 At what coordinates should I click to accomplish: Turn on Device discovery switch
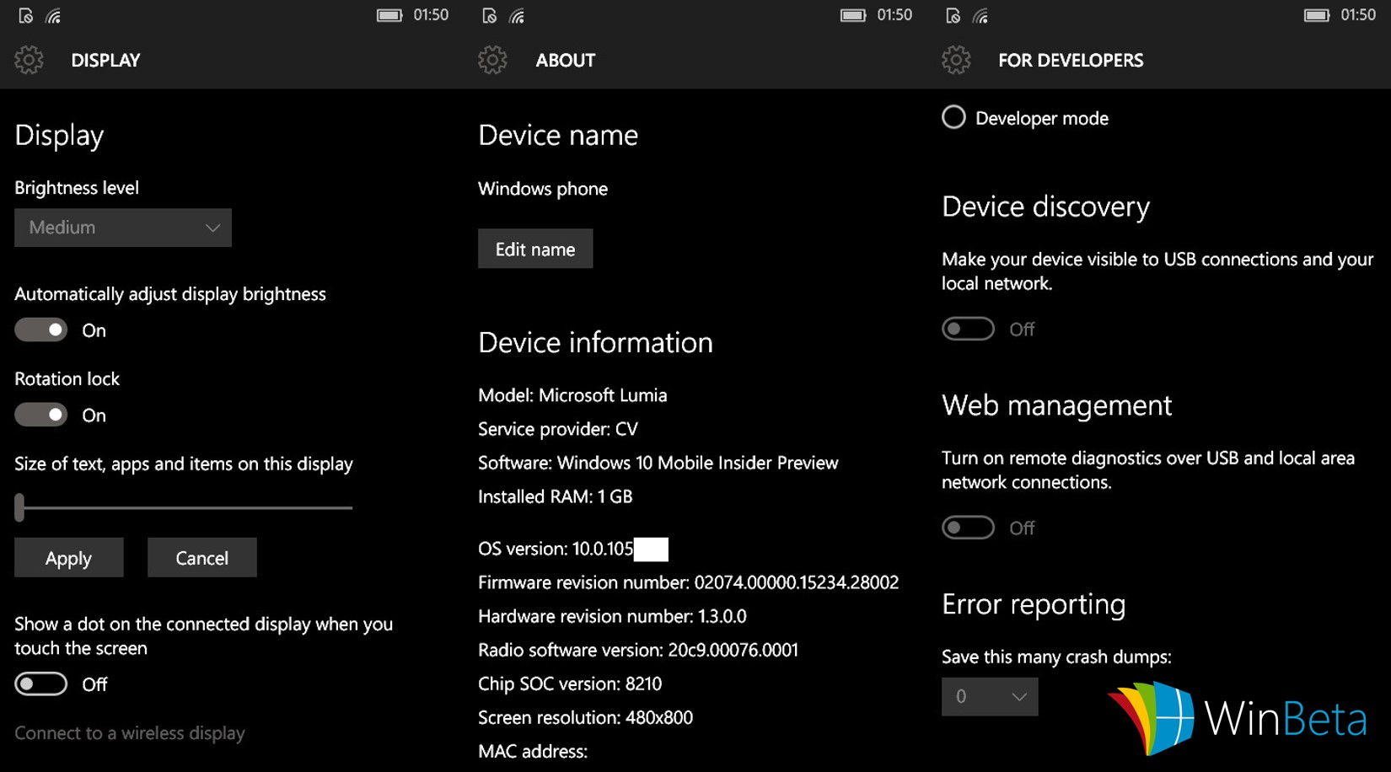pos(968,329)
